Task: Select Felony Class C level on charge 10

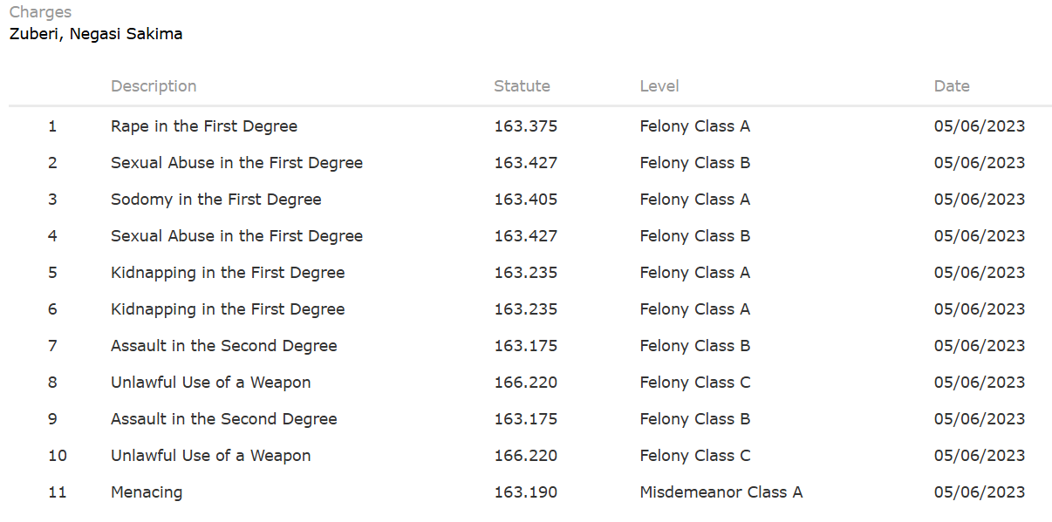Action: tap(694, 456)
